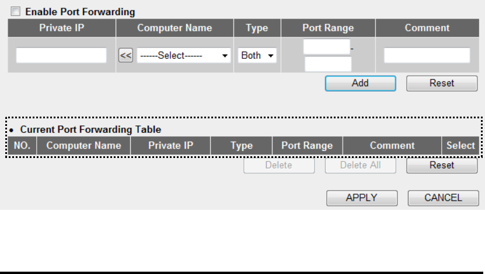Click Computer Name header in current table
The width and height of the screenshot is (485, 274).
(x=83, y=146)
